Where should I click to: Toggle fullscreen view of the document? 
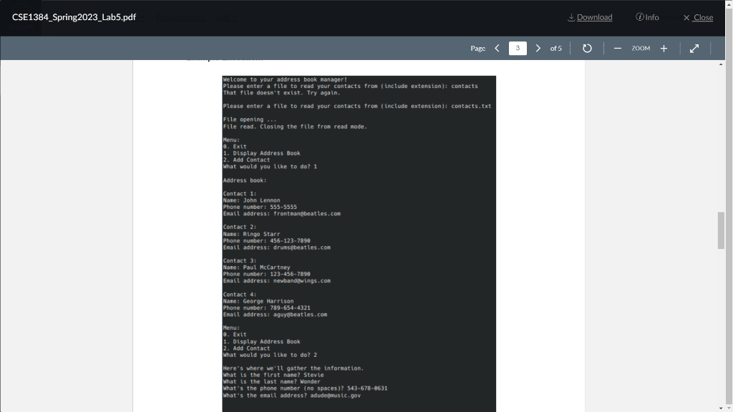[x=693, y=48]
